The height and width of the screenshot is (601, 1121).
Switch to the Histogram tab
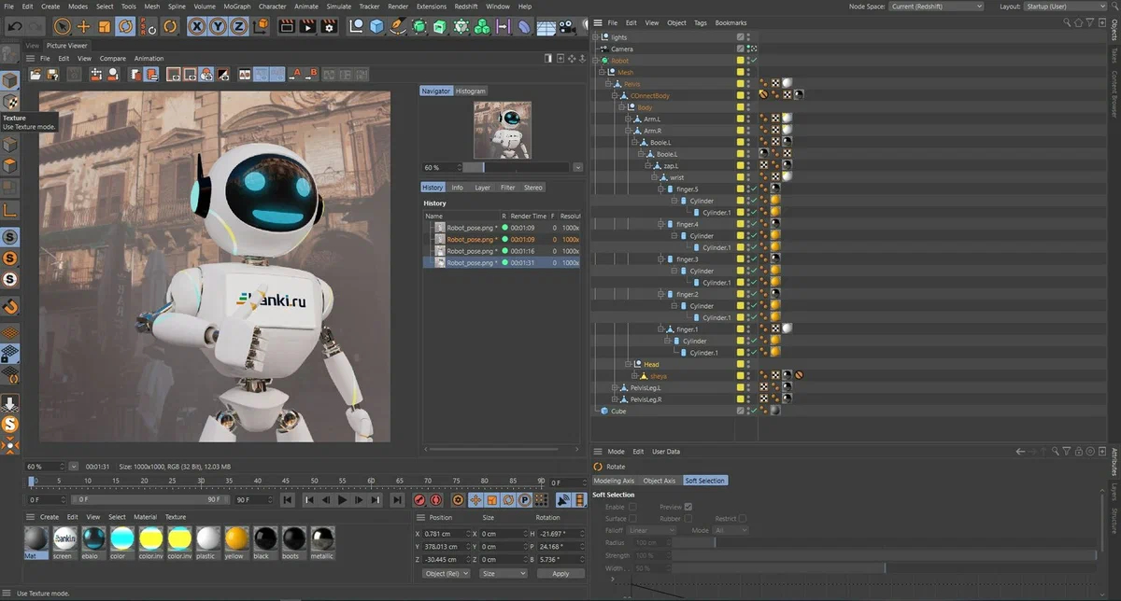click(x=471, y=91)
